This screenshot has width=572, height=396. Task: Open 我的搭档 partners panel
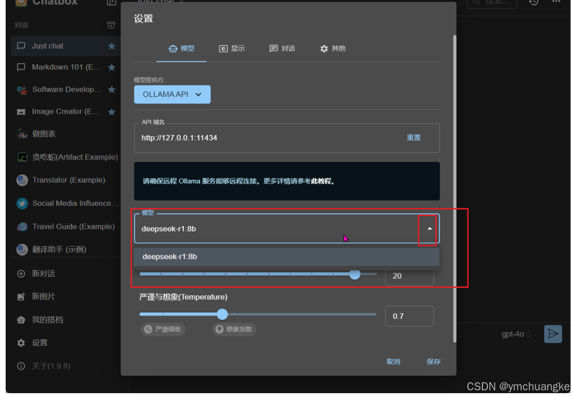tap(21, 320)
